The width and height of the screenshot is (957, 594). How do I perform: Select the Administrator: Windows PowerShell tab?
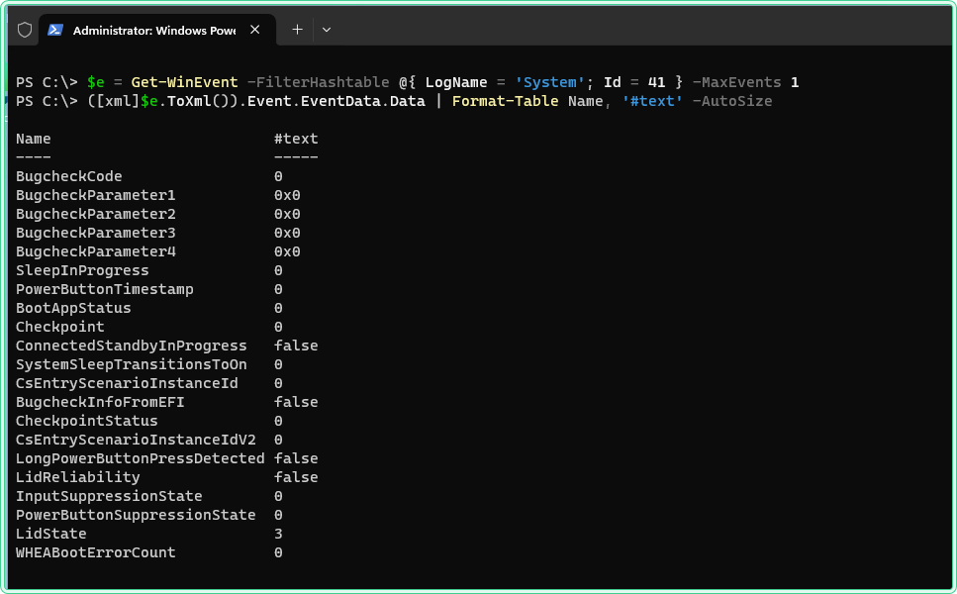pos(157,30)
